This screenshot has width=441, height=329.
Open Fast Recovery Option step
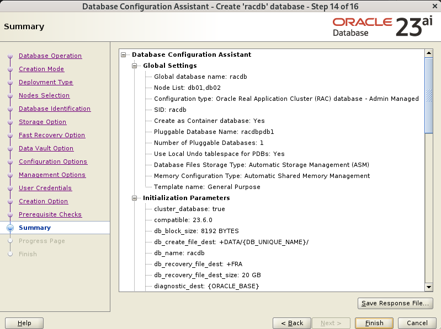click(x=52, y=135)
